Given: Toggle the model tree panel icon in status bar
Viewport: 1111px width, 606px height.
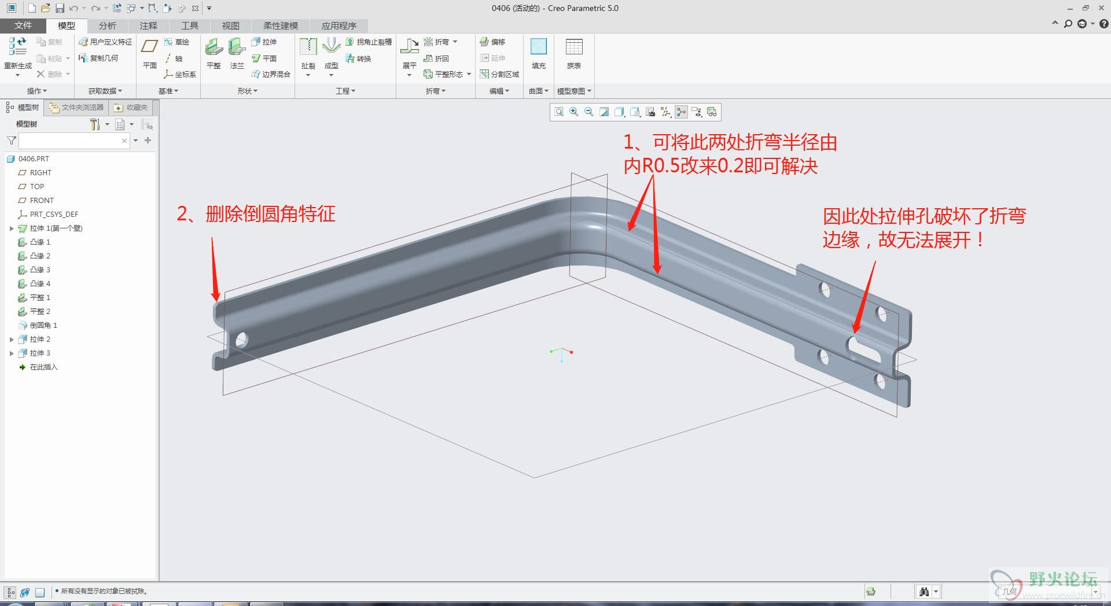Looking at the screenshot, I should click(x=10, y=592).
